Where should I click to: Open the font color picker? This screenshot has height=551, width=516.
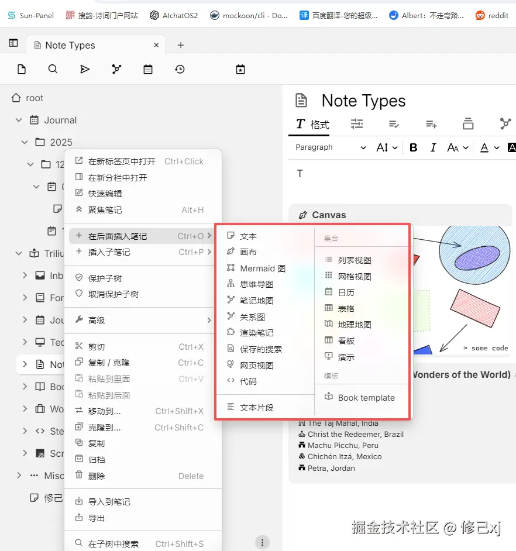tap(484, 147)
